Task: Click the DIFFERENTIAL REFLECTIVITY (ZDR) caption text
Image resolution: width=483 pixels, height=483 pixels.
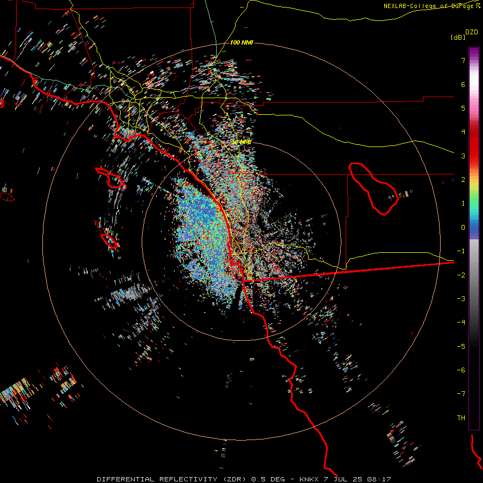Action: (171, 479)
